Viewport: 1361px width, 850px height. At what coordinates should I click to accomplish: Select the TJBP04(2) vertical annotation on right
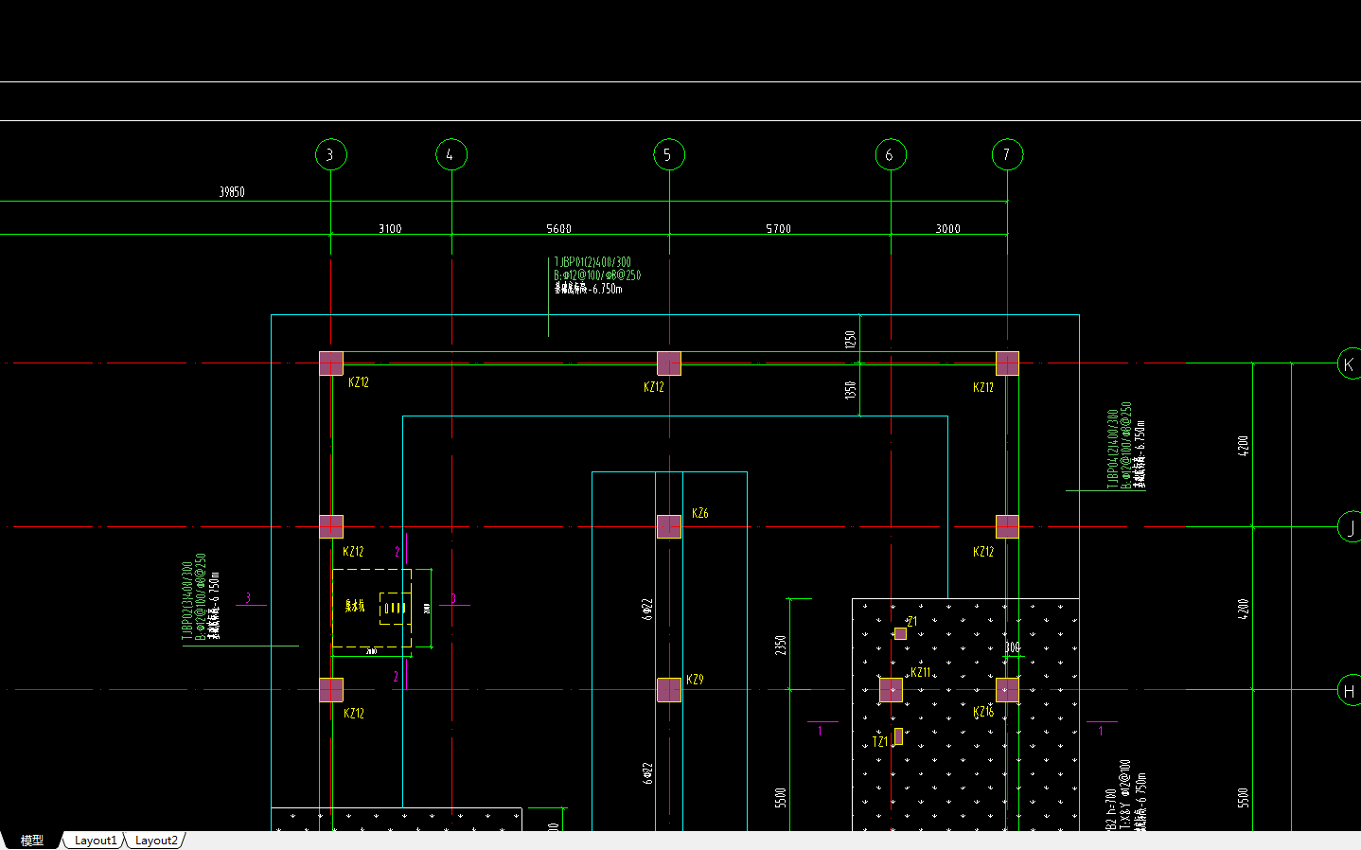coord(1112,449)
